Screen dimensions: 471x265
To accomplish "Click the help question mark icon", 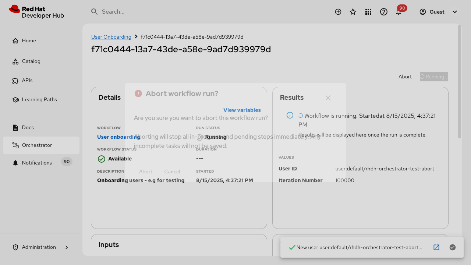I will click(384, 12).
